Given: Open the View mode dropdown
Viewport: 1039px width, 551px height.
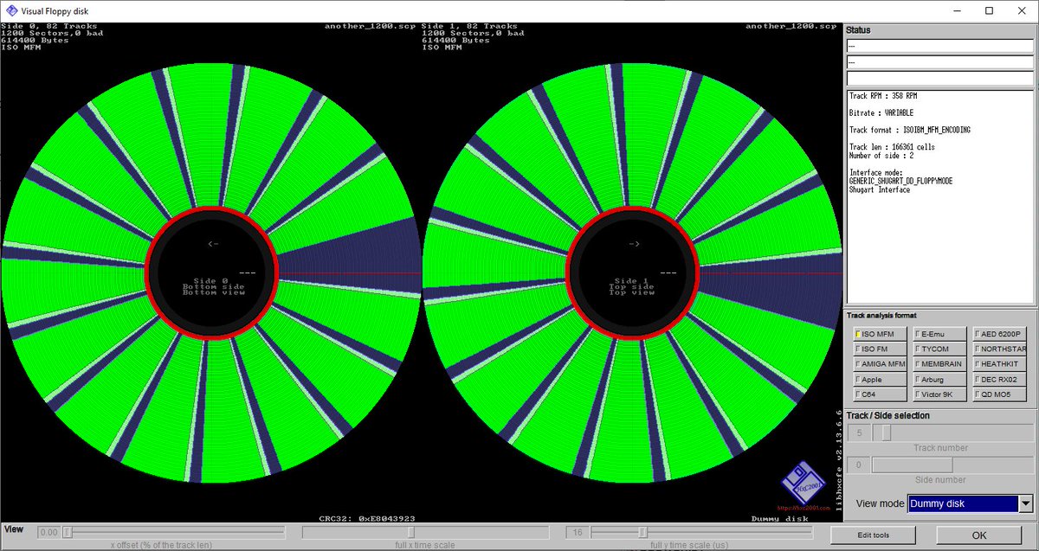Looking at the screenshot, I should tap(971, 503).
